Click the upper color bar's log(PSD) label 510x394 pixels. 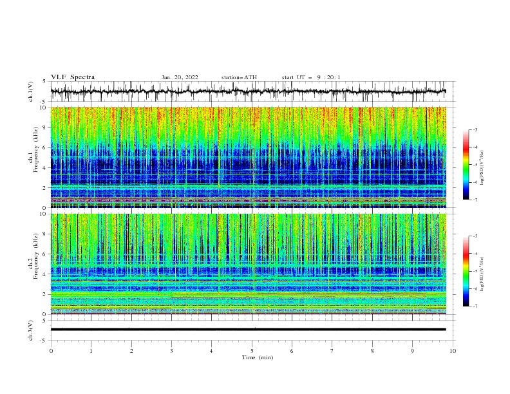click(482, 168)
